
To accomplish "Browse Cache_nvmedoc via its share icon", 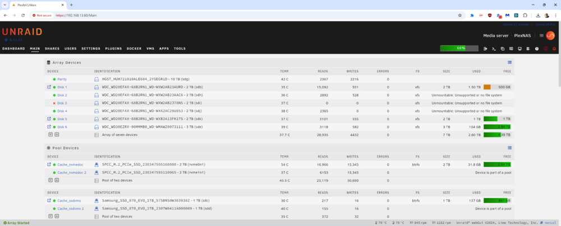I will [x=49, y=164].
